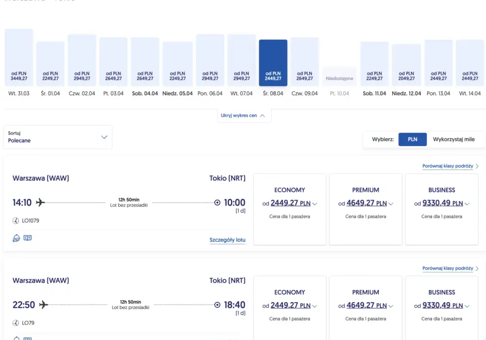Select date Niedz. 05.04 price bar
The width and height of the screenshot is (486, 340).
point(177,64)
